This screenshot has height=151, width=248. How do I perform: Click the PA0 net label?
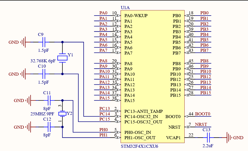tap(103, 13)
